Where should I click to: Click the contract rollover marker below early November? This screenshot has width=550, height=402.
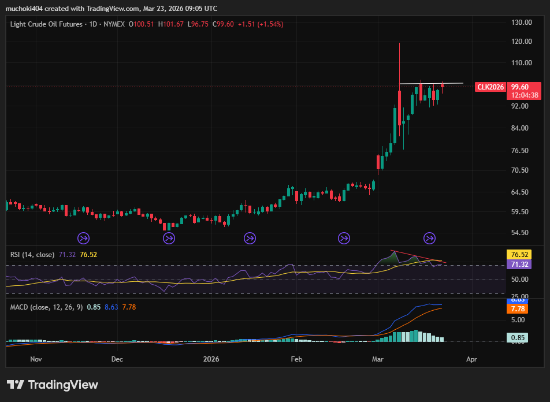[x=83, y=237]
